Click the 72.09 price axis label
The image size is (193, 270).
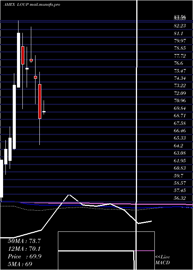coord(180,93)
